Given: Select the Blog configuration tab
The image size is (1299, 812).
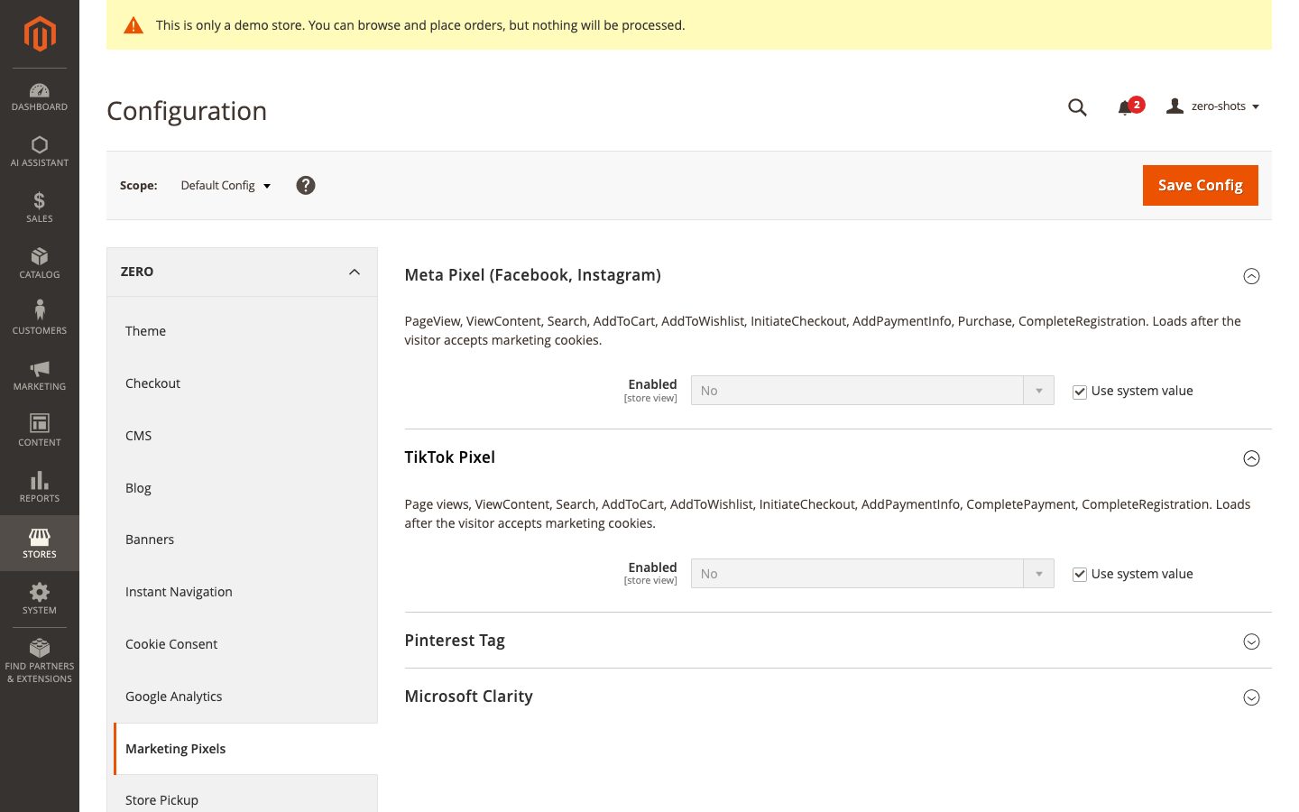Looking at the screenshot, I should 242,488.
